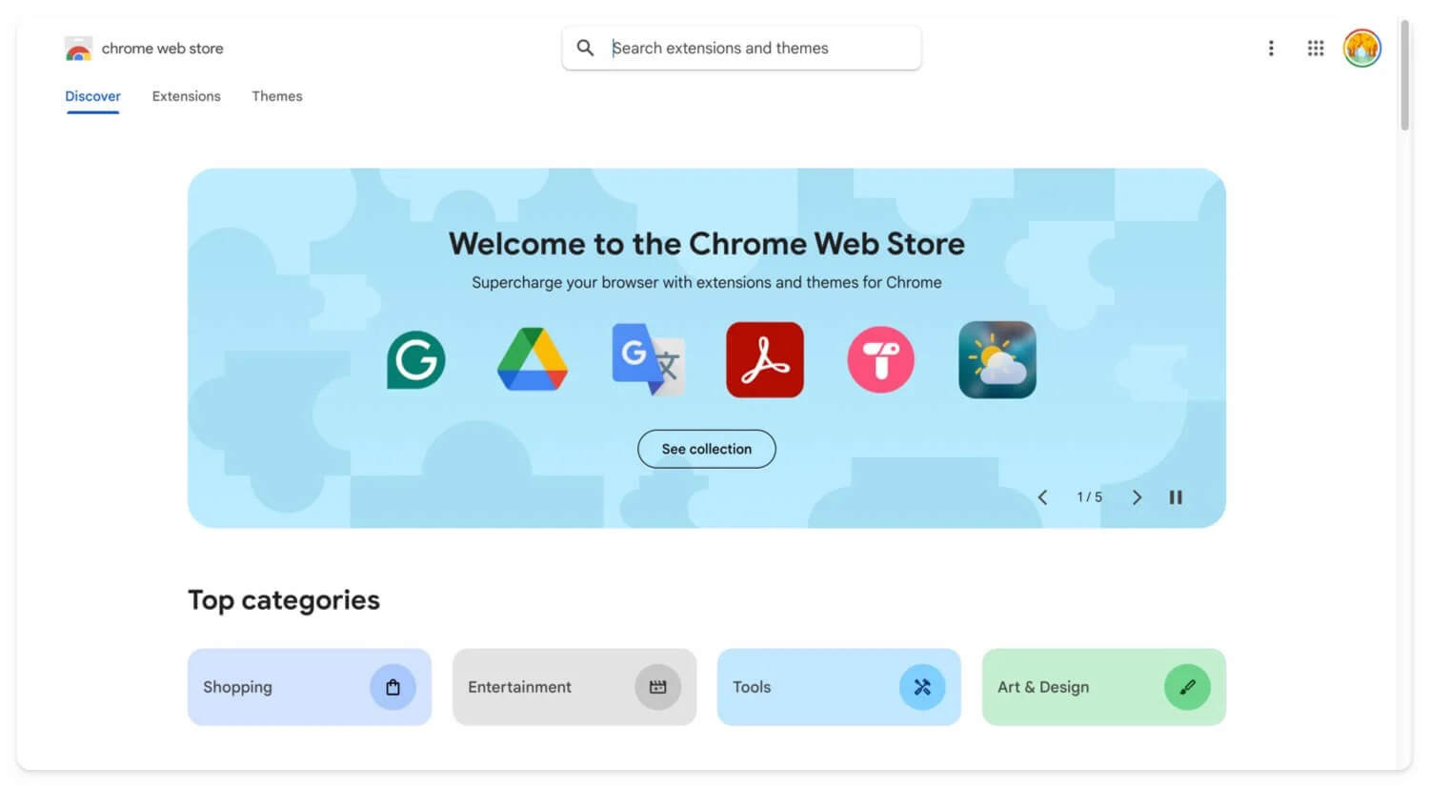1429x787 pixels.
Task: Open the Google account profile avatar
Action: coord(1361,49)
